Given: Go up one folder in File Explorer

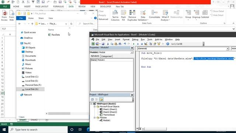Looking at the screenshot, I should tap(32, 24).
